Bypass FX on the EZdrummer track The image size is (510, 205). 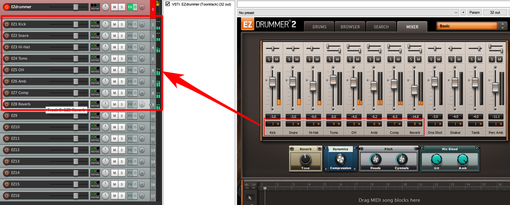135,7
